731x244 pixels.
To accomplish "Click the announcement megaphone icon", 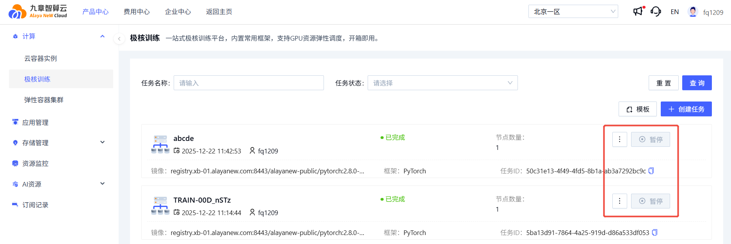I will click(638, 11).
